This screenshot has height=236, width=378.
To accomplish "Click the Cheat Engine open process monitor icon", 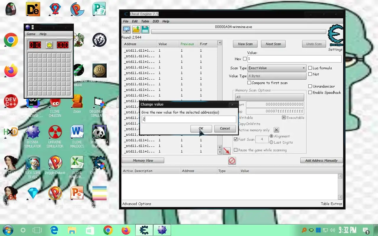I will (127, 29).
